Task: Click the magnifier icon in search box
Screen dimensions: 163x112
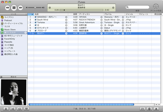Action: pos(127,7)
